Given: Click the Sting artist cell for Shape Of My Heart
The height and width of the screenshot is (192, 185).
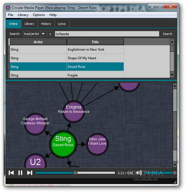Looking at the screenshot, I should point(38,58).
